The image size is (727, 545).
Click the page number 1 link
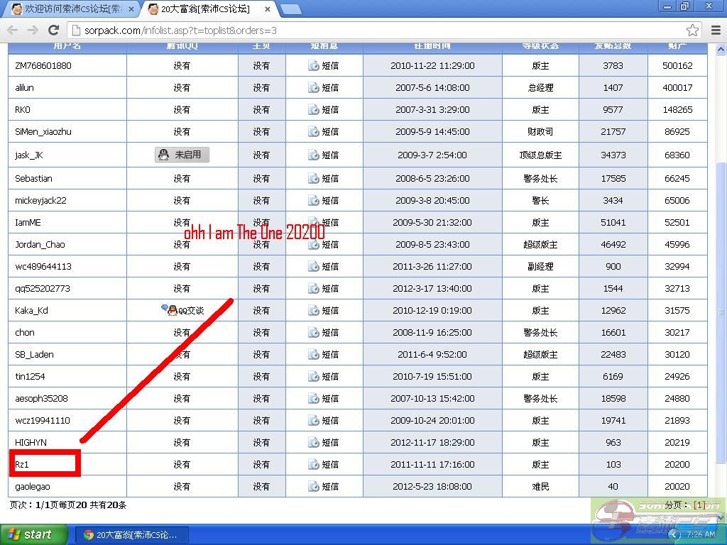pyautogui.click(x=699, y=505)
